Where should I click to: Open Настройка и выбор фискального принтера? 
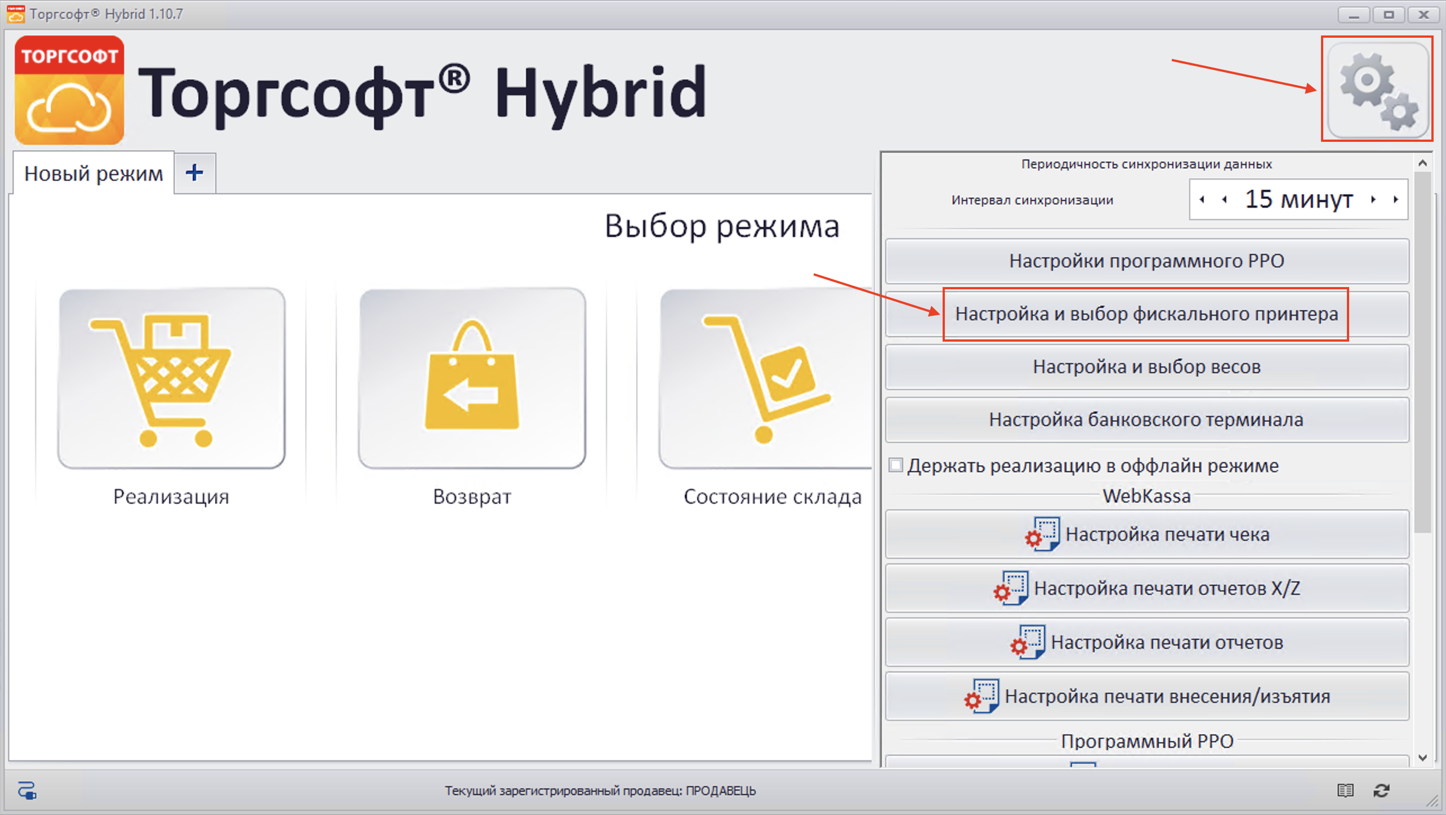1146,314
